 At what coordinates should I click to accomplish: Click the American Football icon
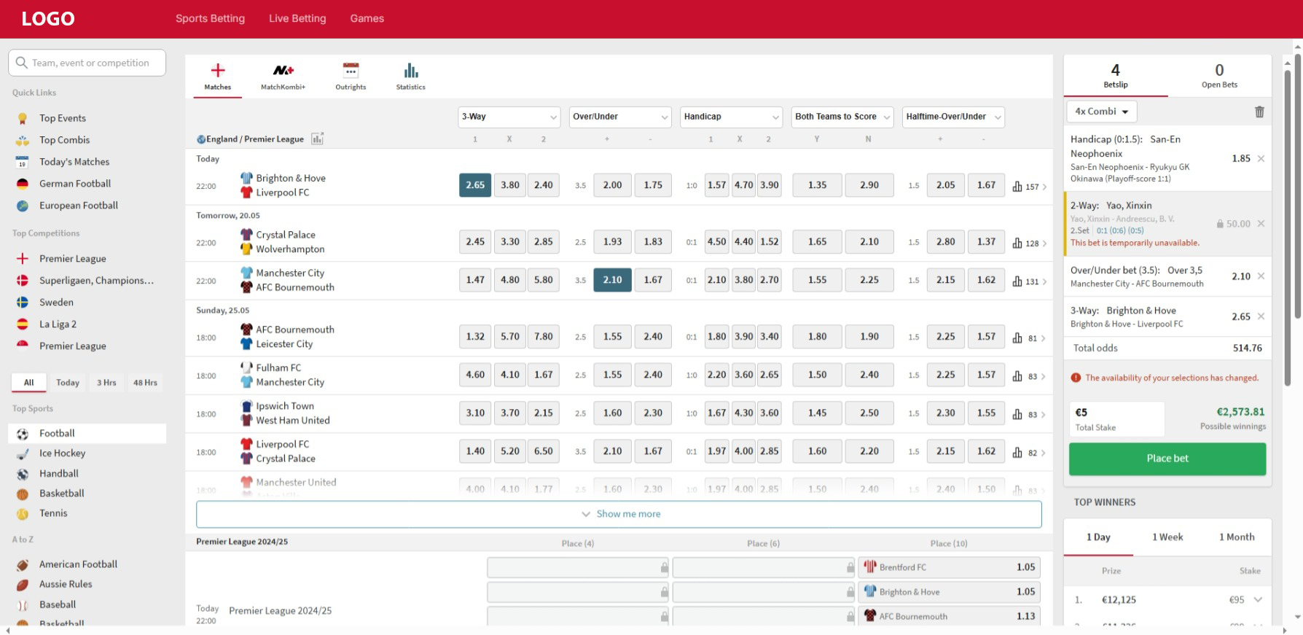tap(23, 564)
